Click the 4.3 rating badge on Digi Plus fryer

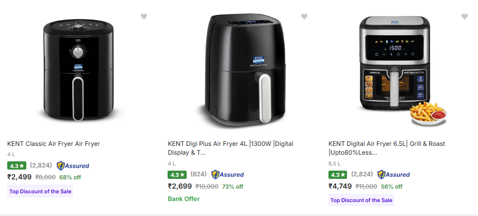[177, 175]
